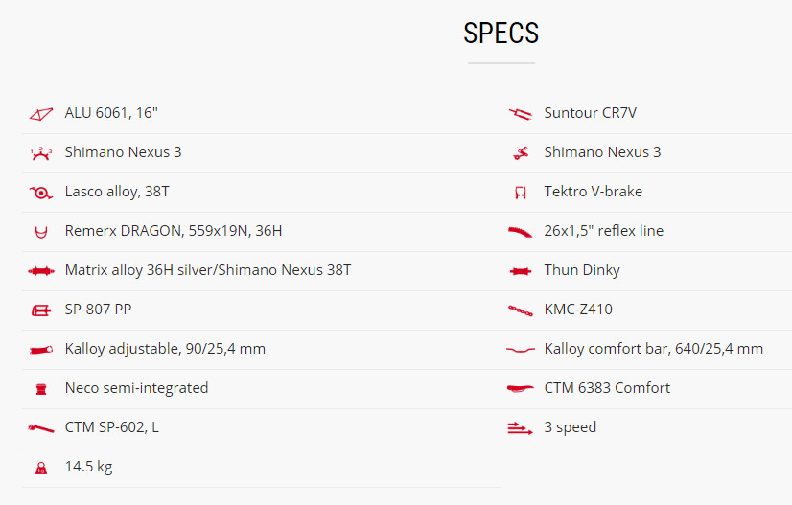Click the hub icon beside Matrix alloy 36H
Screen dimensions: 792x505
(41, 271)
